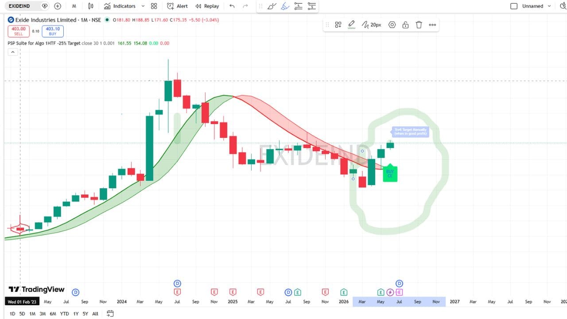
Task: Lock the selected drawing
Action: (x=405, y=25)
